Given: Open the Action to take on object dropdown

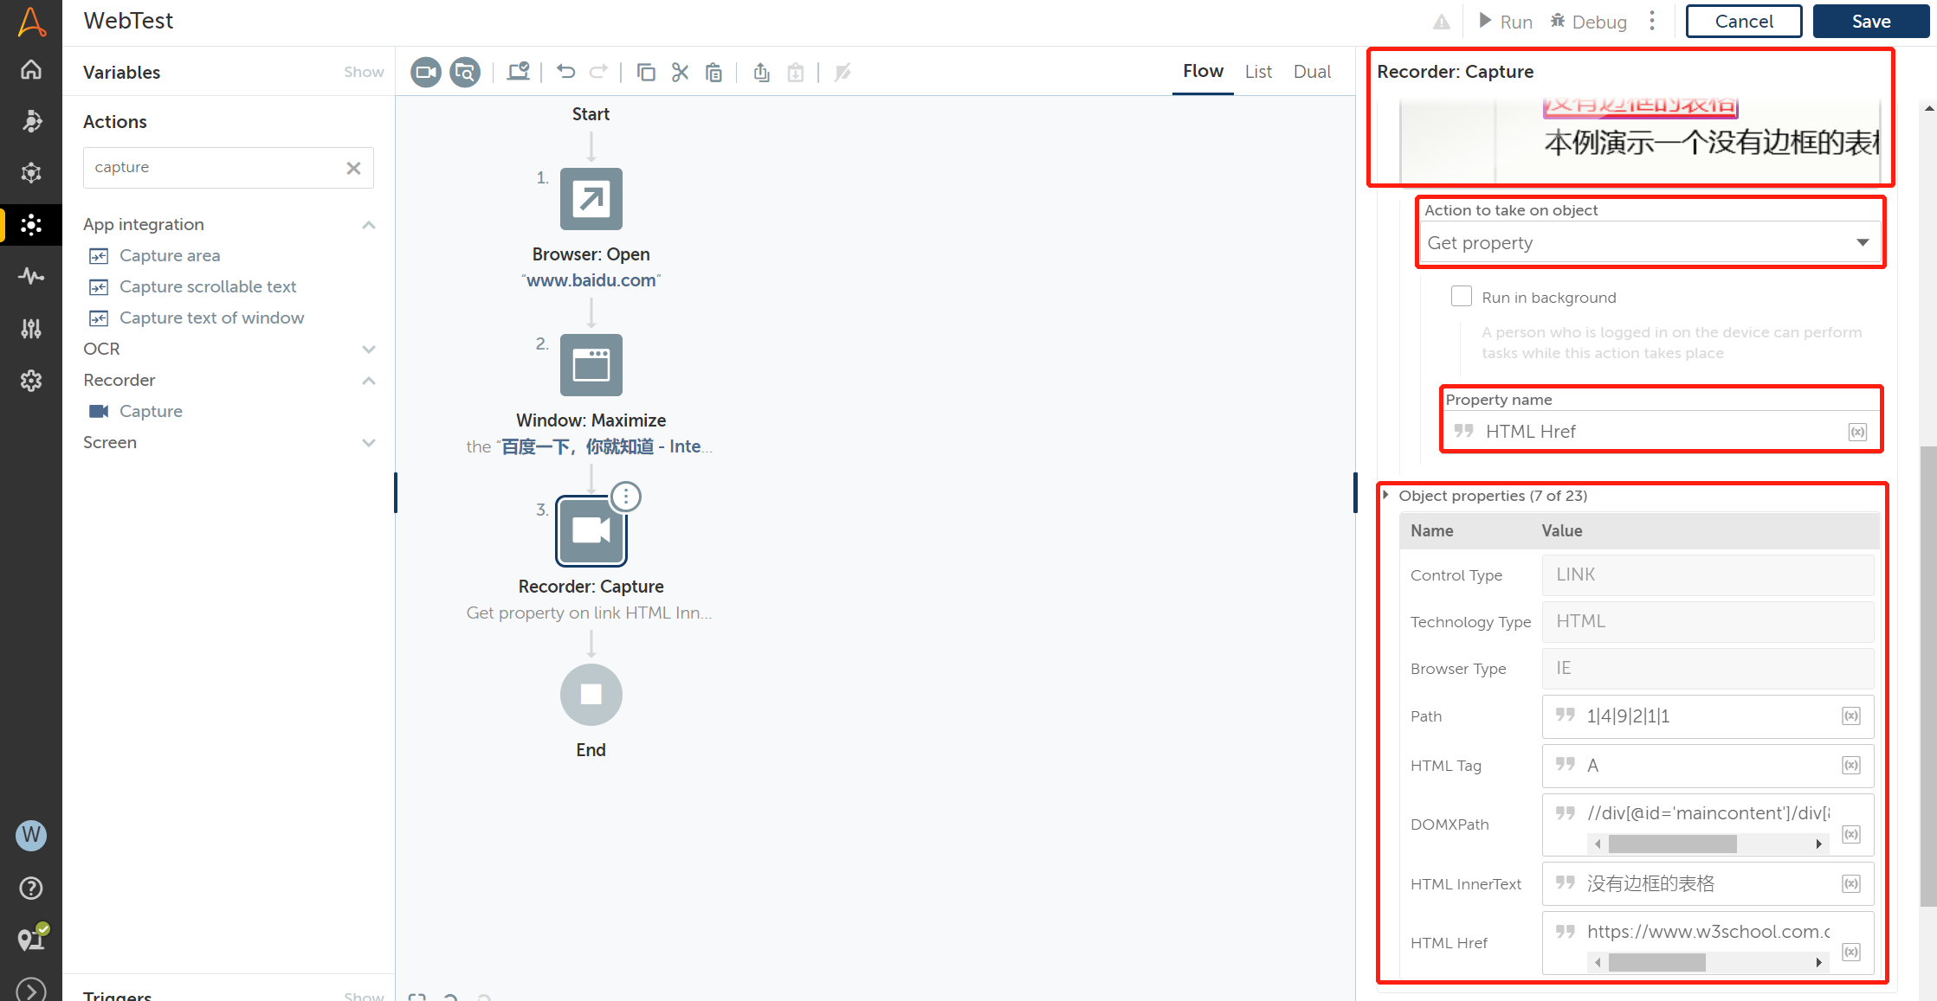Looking at the screenshot, I should click(x=1649, y=243).
